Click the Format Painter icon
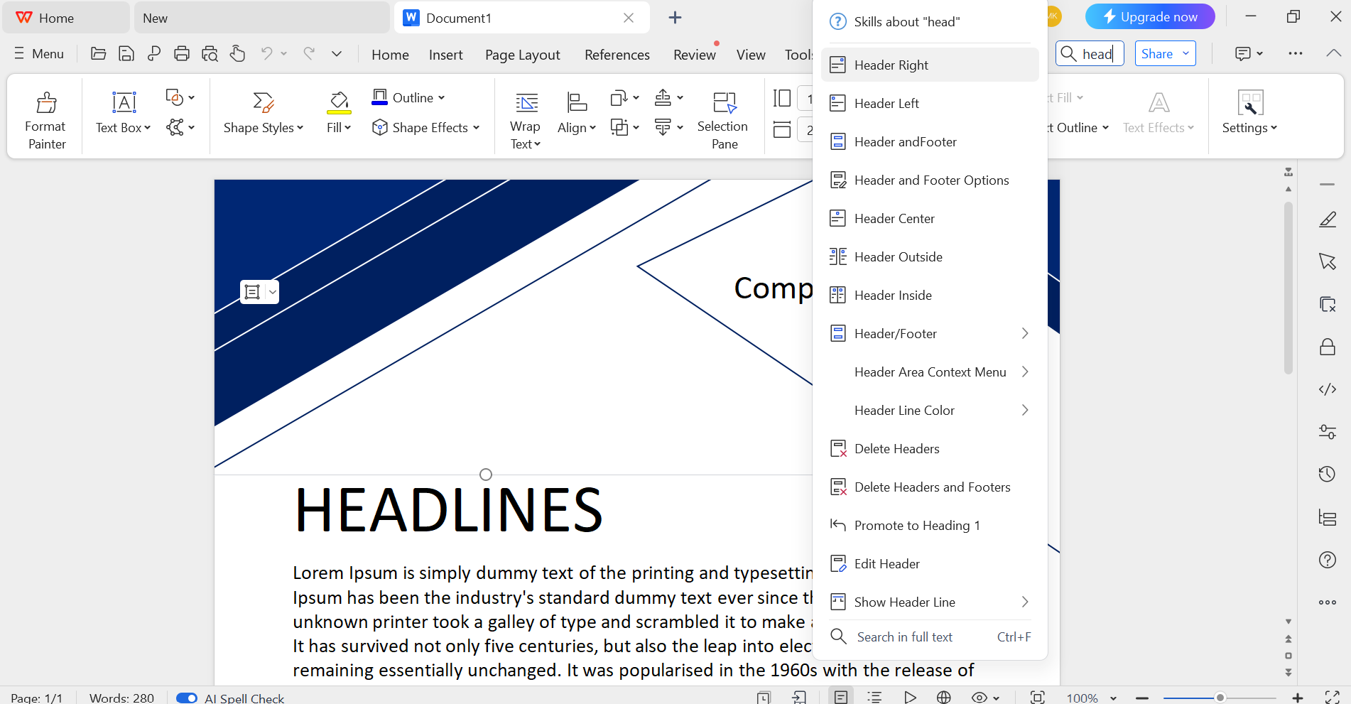Viewport: 1351px width, 704px height. [46, 104]
